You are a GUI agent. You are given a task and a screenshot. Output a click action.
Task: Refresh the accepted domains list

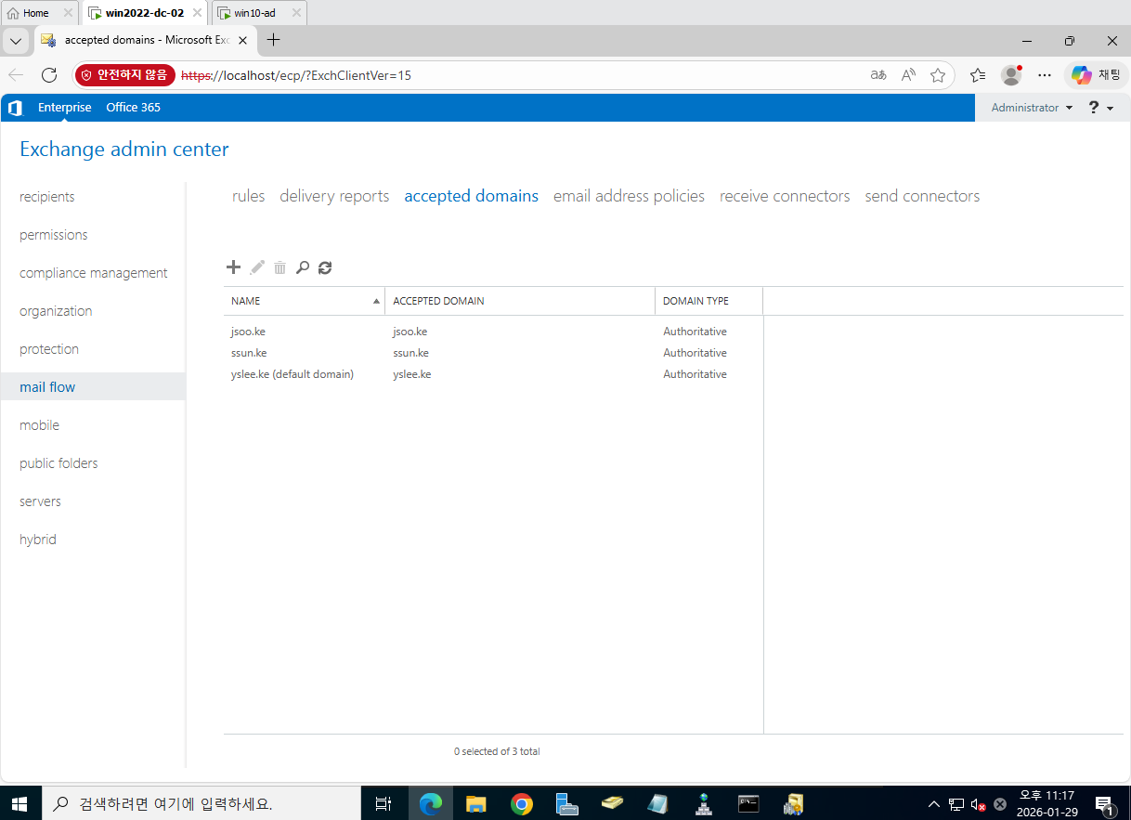click(x=325, y=267)
